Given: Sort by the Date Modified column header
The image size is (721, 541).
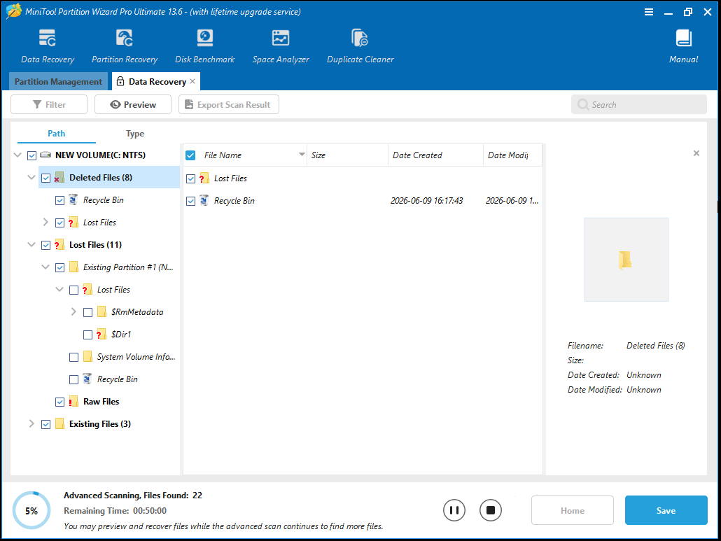Looking at the screenshot, I should pos(512,155).
